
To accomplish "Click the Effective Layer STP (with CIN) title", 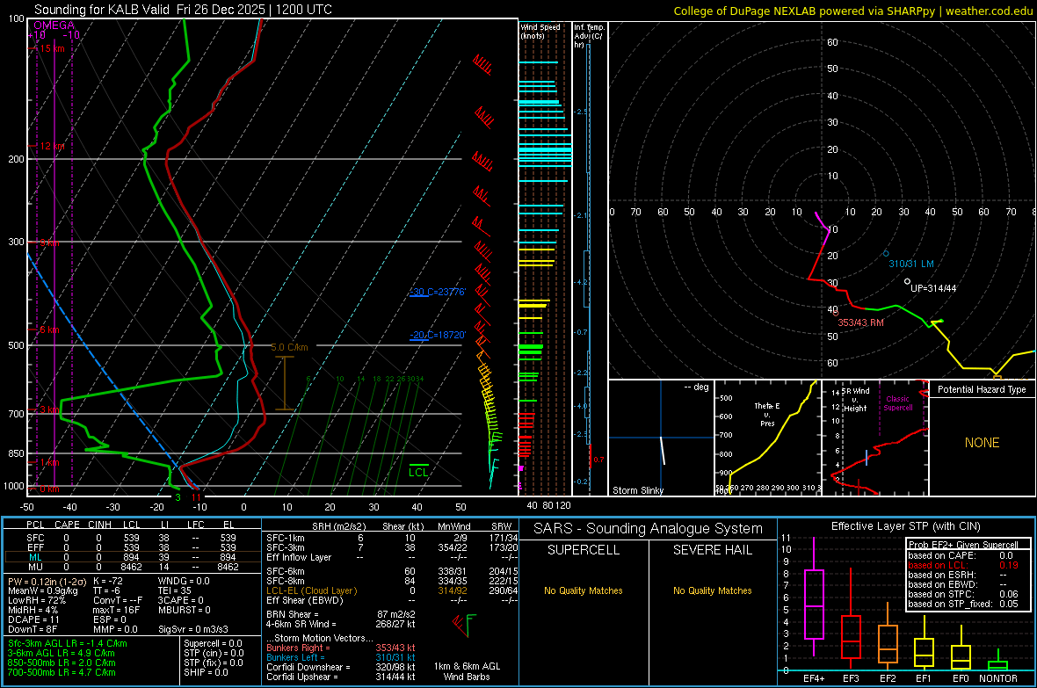I will pyautogui.click(x=905, y=526).
